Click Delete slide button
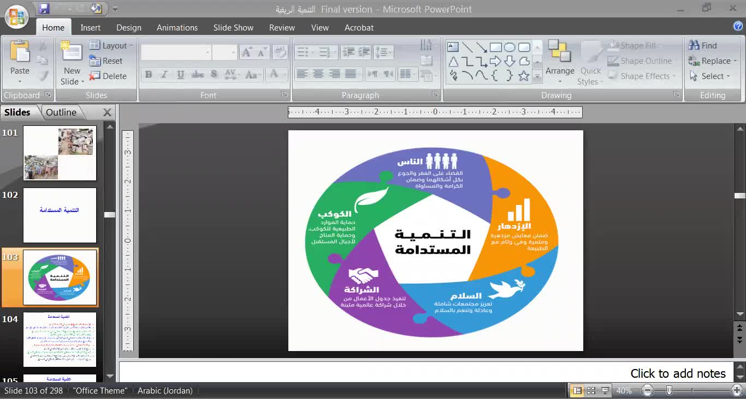Screen dimensions: 746x399 click(x=108, y=76)
